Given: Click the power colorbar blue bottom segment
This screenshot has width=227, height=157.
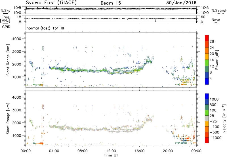Looking at the screenshot, I should (207, 81).
